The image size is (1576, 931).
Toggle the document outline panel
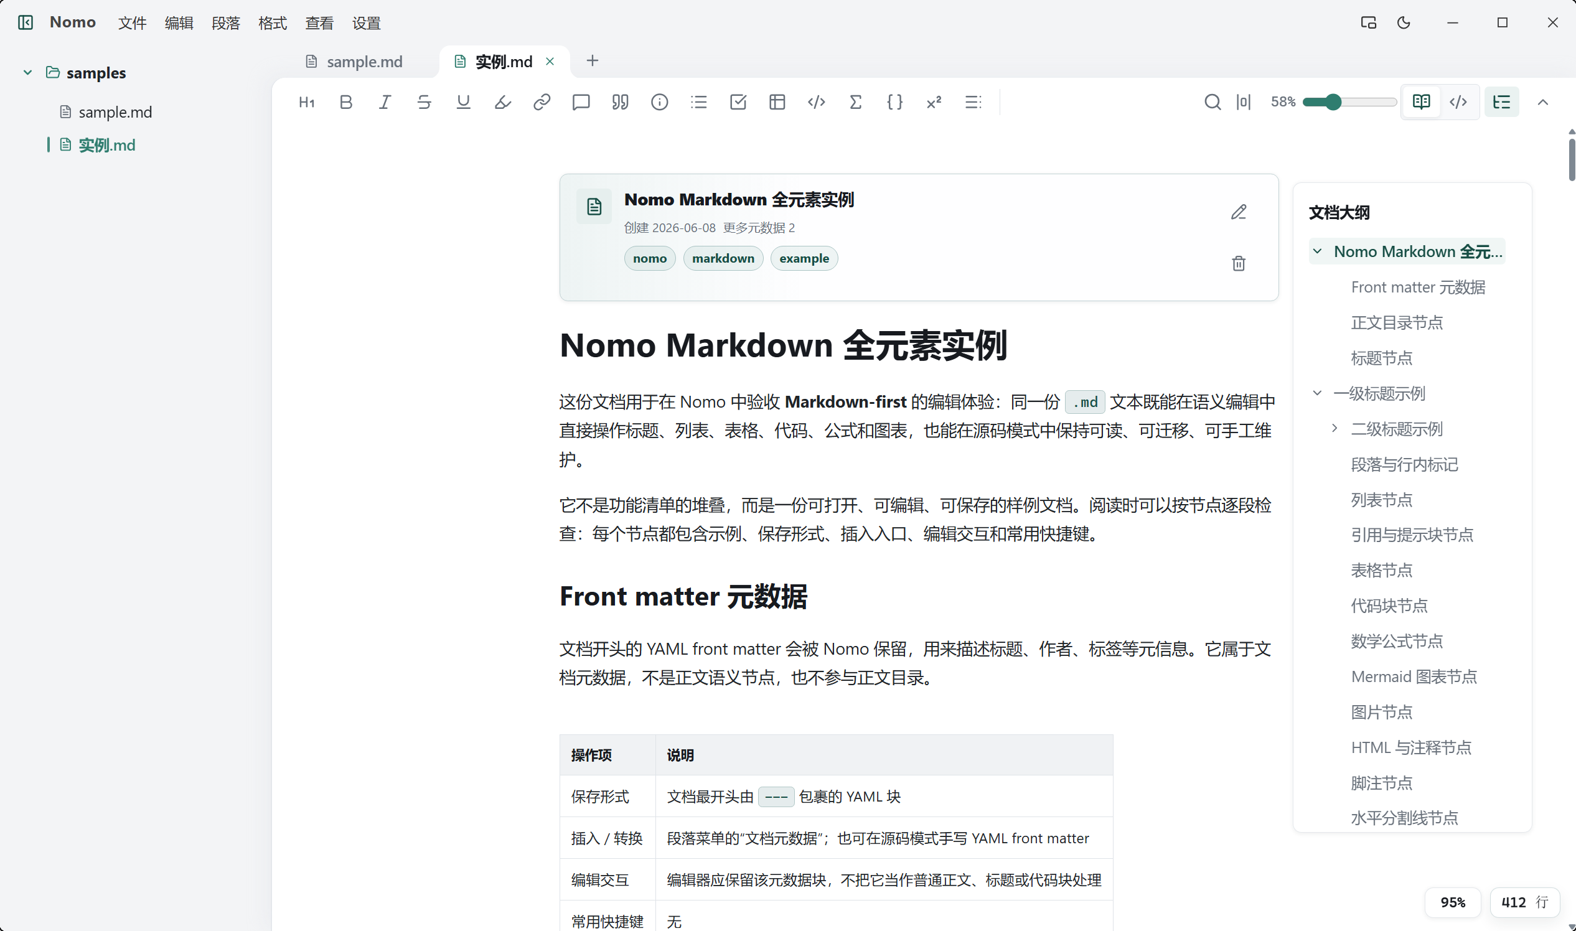tap(1501, 102)
